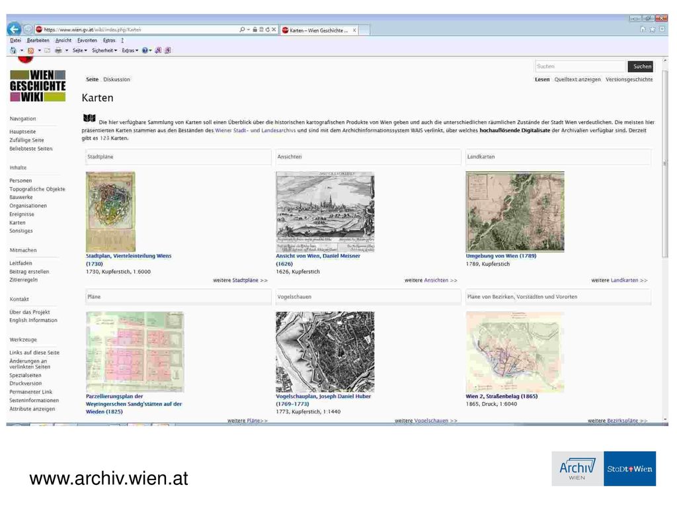This screenshot has width=677, height=508.
Task: Follow the Wiener Stadt- und Landesarchivs link
Action: tap(255, 130)
